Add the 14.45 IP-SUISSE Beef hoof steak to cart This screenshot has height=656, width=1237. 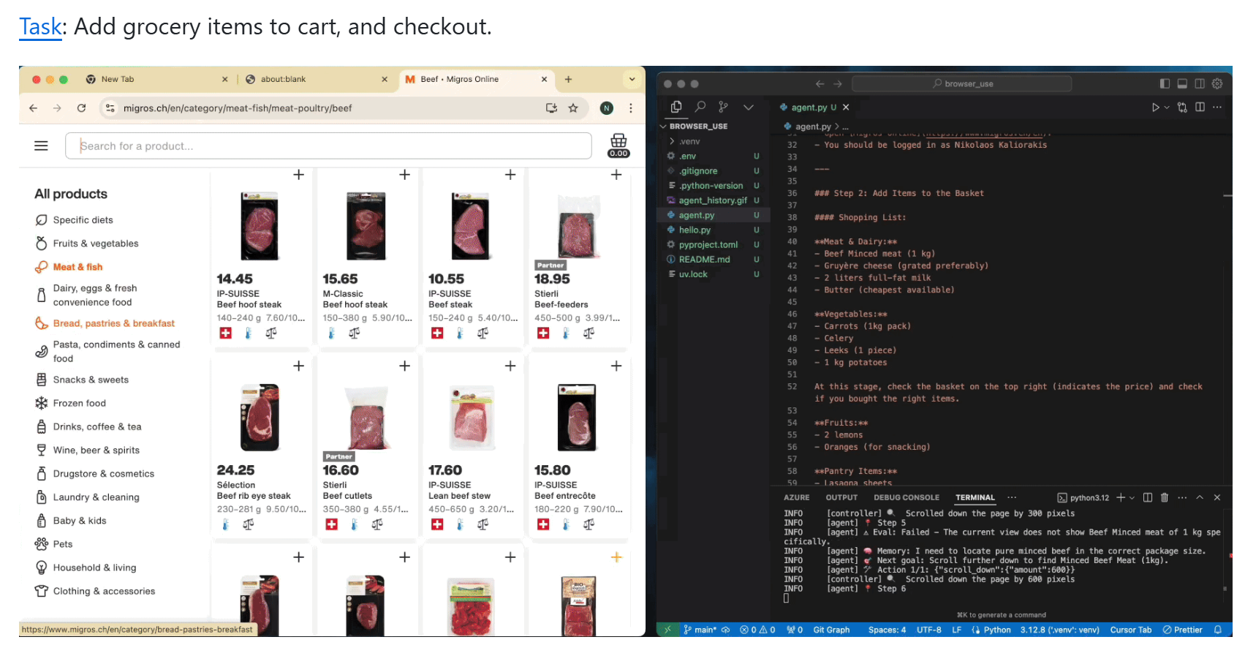pyautogui.click(x=298, y=175)
